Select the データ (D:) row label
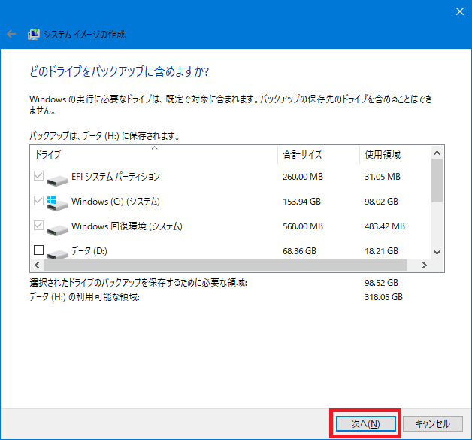 pos(89,251)
